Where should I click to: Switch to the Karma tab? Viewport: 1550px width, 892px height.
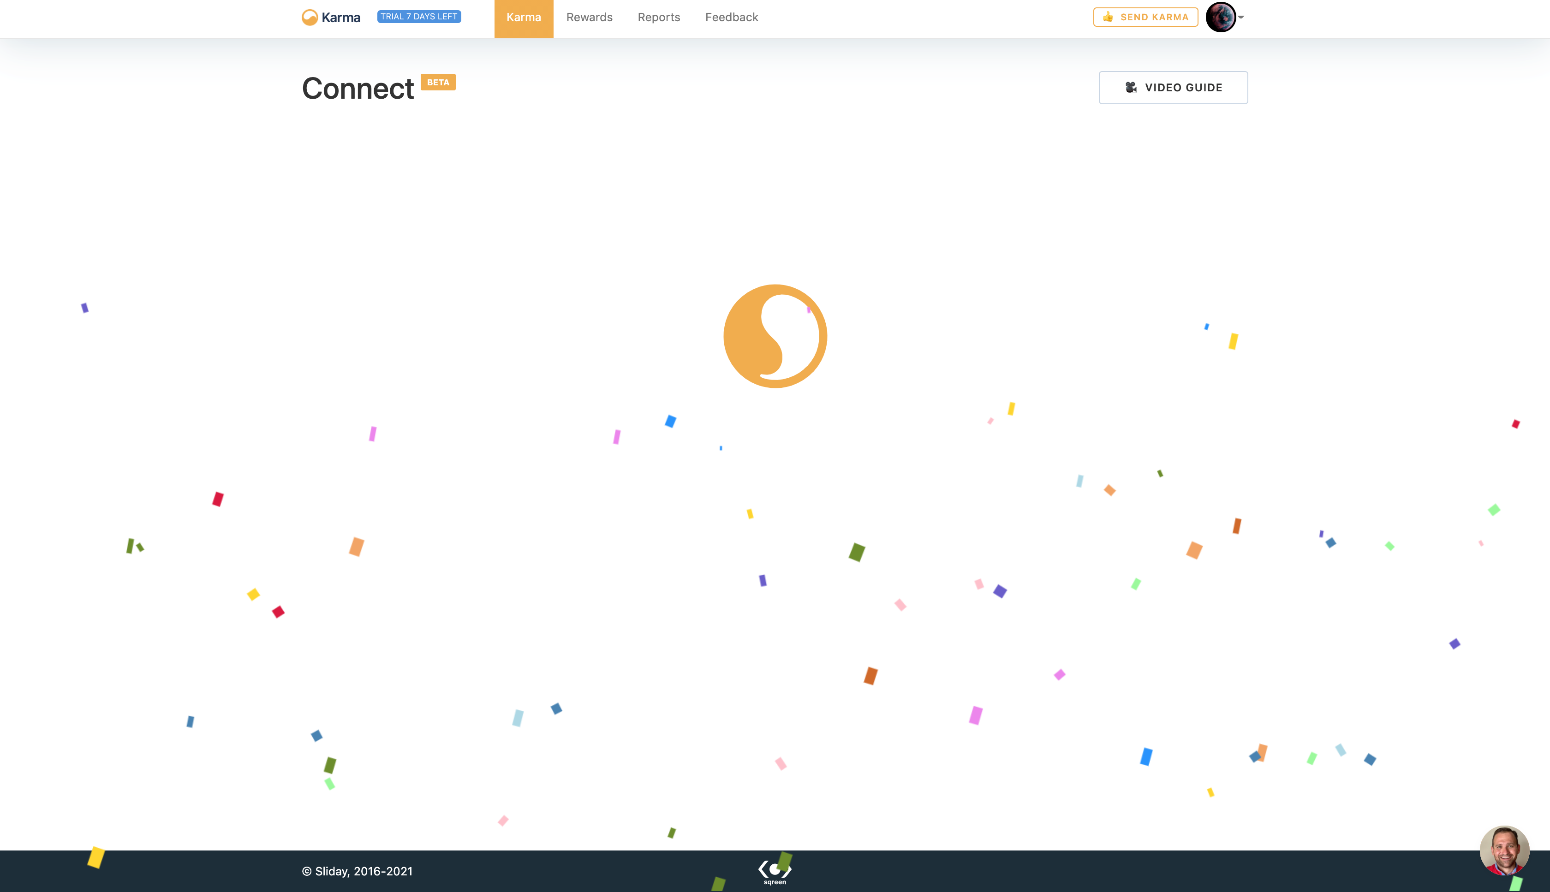coord(524,18)
